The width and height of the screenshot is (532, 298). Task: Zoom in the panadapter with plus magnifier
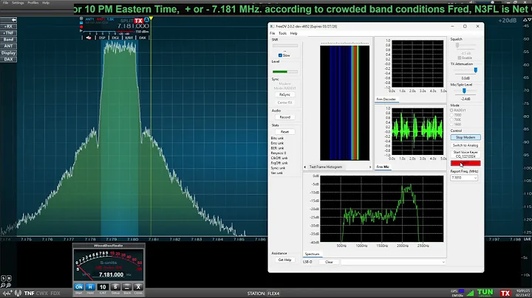9,285
